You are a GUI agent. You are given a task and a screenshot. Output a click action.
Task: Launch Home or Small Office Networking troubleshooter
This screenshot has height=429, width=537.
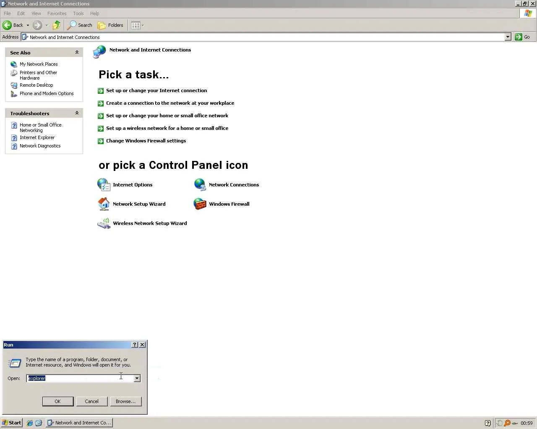pyautogui.click(x=36, y=127)
